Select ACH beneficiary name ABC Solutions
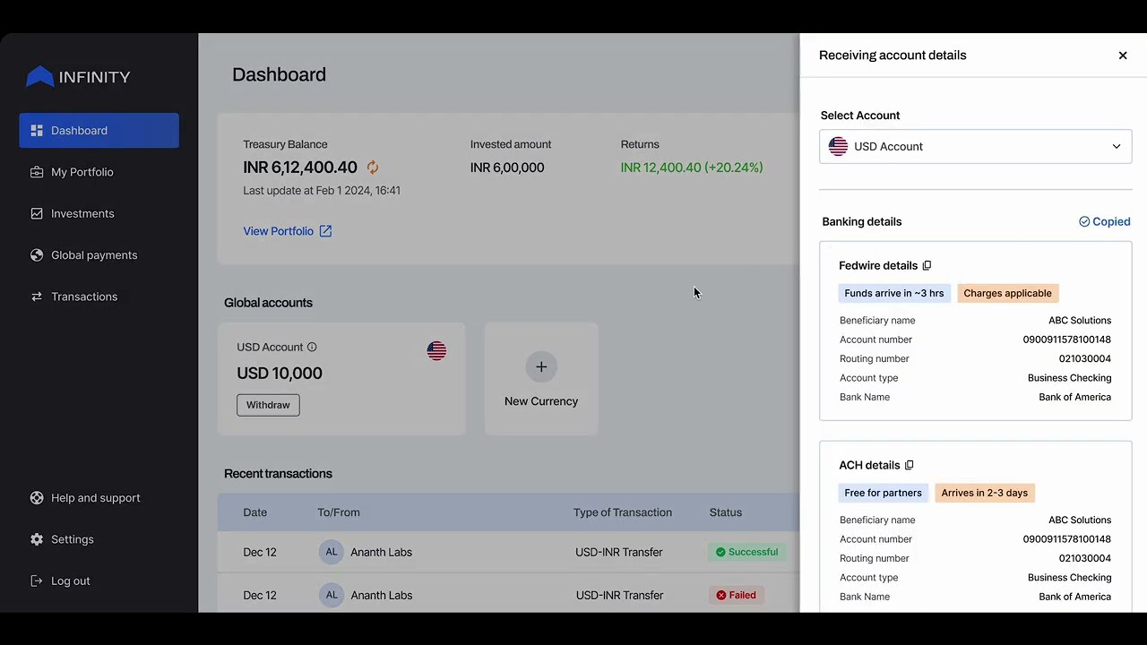Image resolution: width=1147 pixels, height=645 pixels. tap(1080, 520)
